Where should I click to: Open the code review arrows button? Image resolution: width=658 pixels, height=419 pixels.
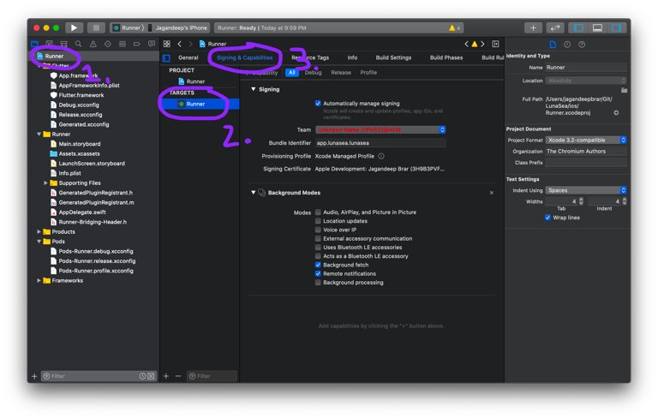[555, 27]
